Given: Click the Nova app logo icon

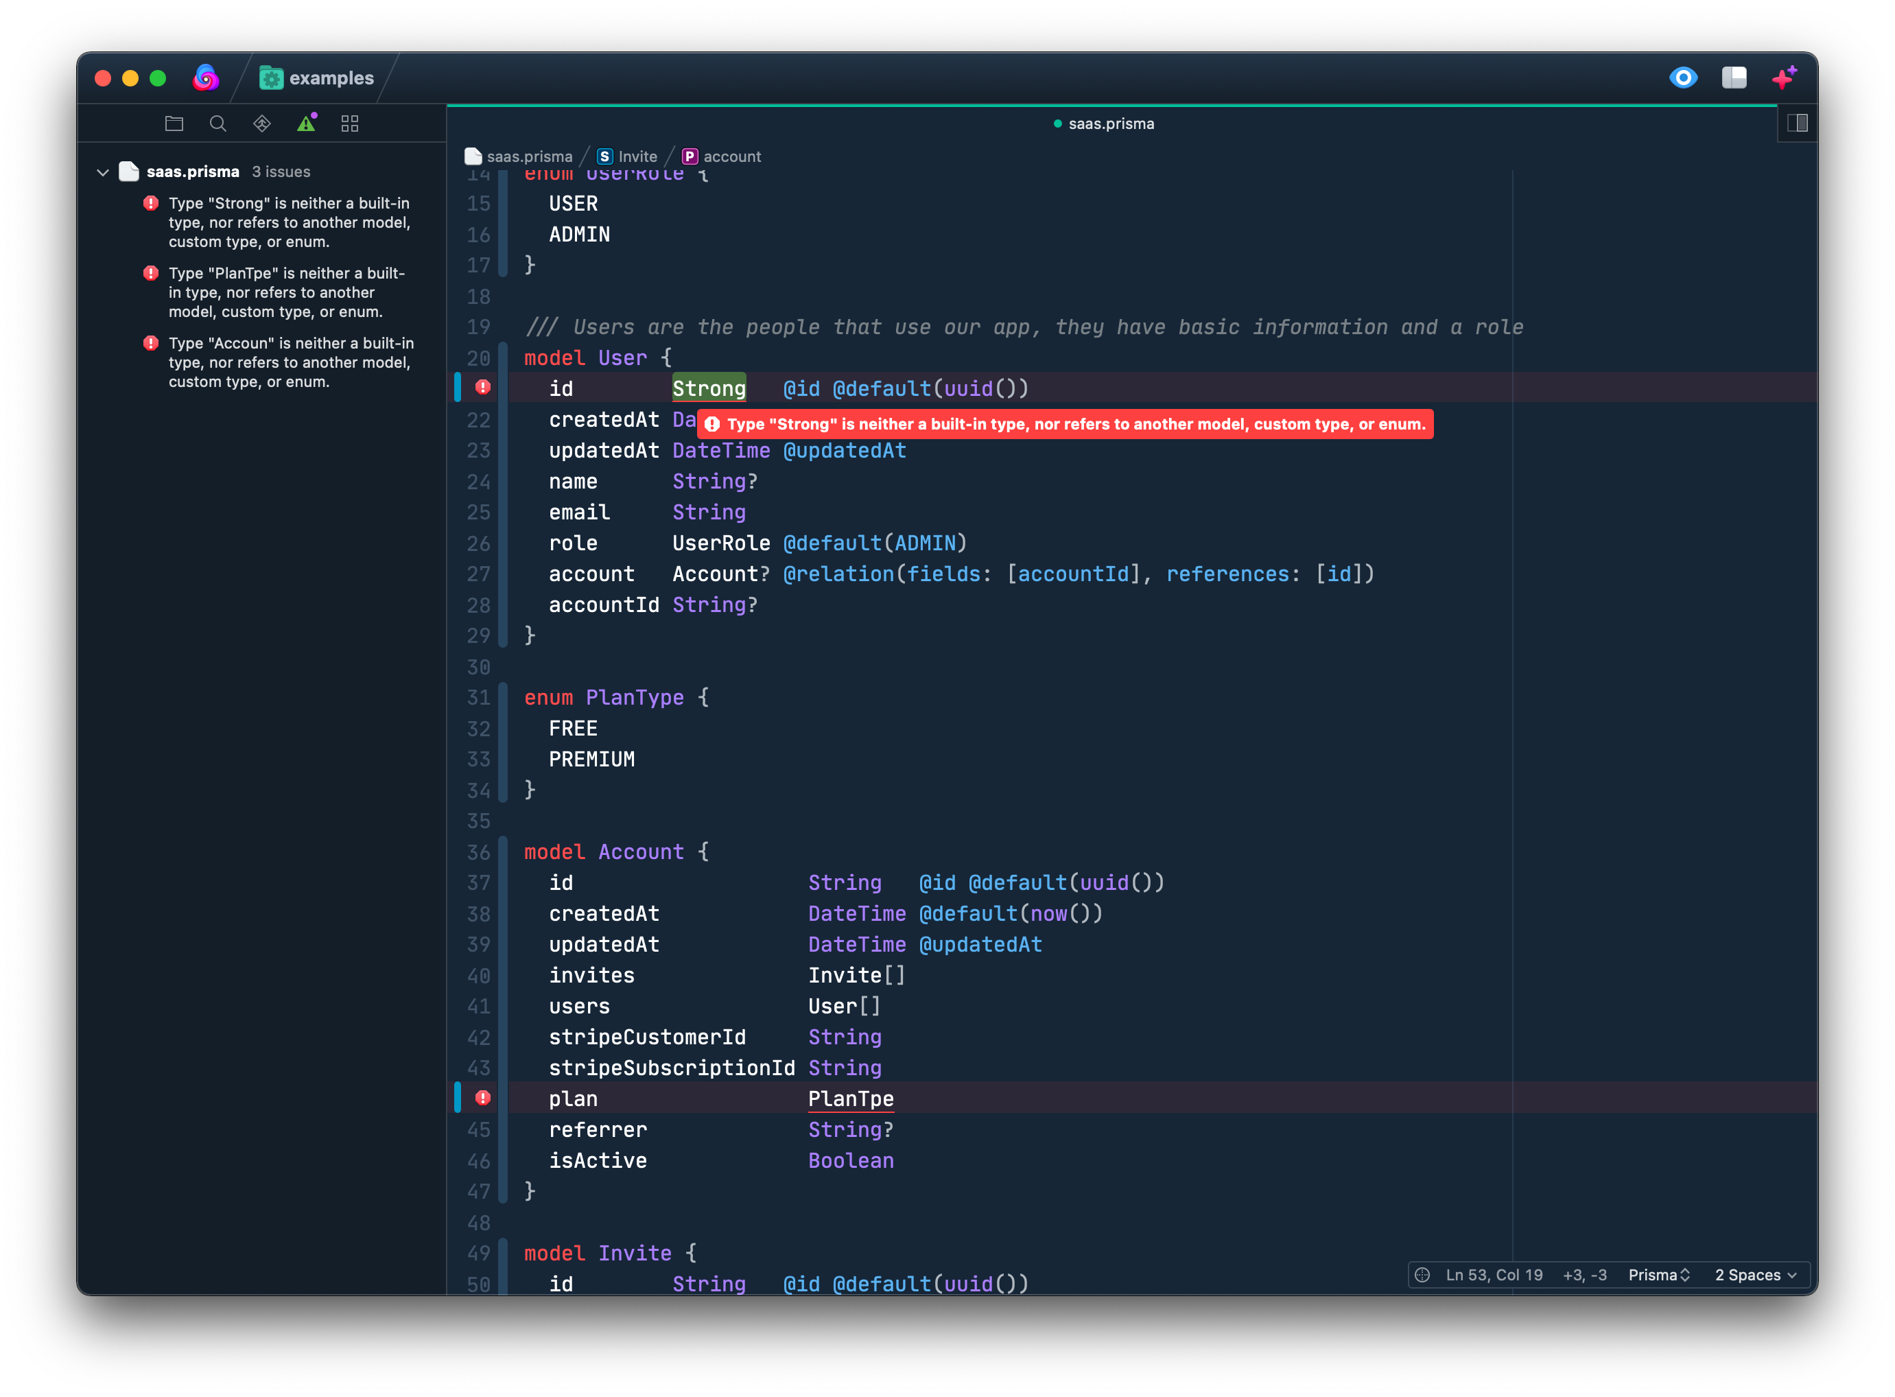Looking at the screenshot, I should pos(205,78).
